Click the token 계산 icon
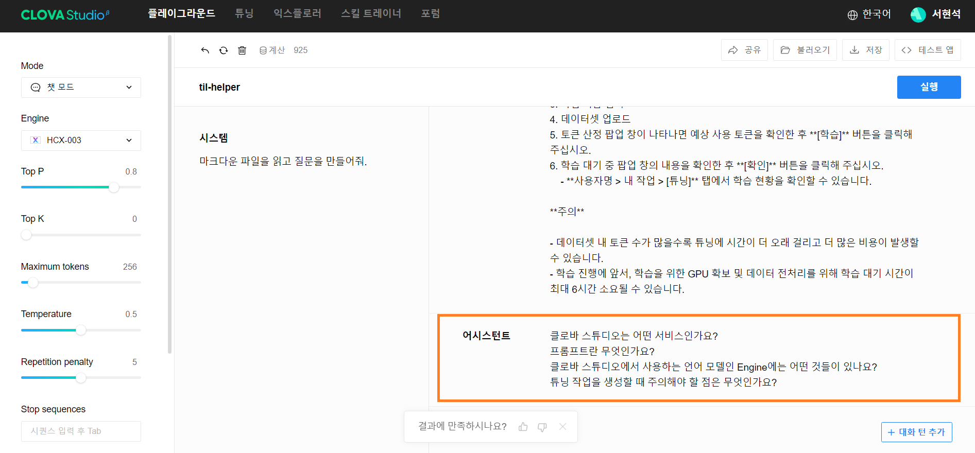This screenshot has height=453, width=975. click(x=263, y=50)
